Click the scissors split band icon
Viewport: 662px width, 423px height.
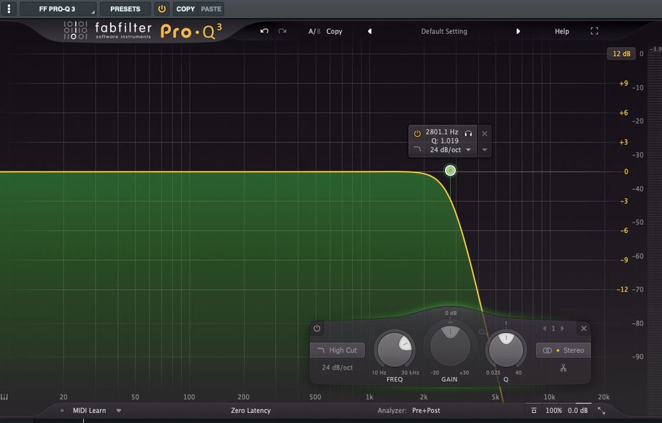[563, 368]
